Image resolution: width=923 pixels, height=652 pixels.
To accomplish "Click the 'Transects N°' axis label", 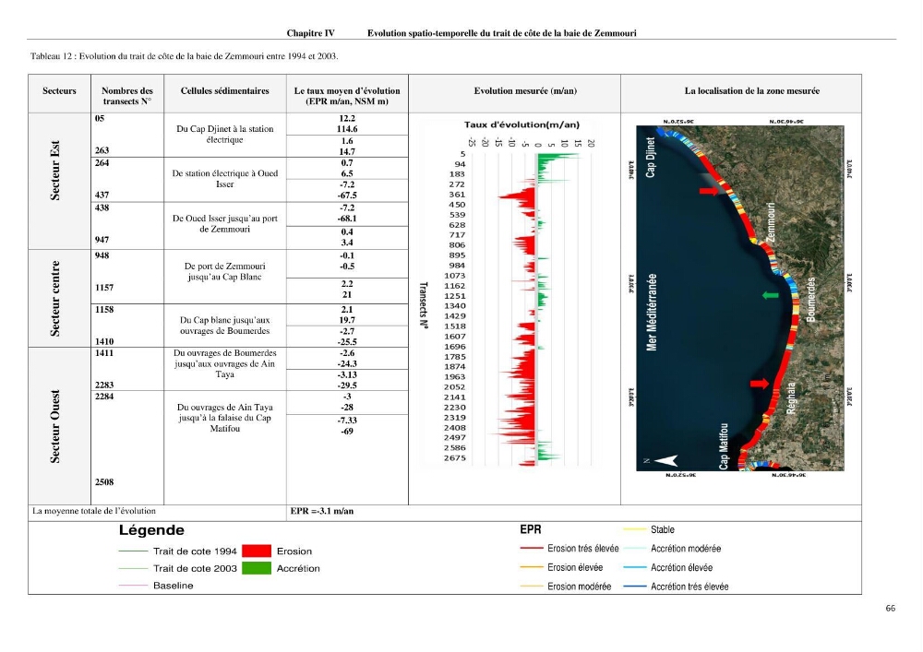I will [x=424, y=305].
